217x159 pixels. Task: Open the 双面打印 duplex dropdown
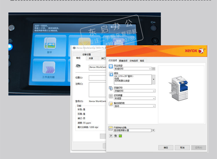[135, 91]
